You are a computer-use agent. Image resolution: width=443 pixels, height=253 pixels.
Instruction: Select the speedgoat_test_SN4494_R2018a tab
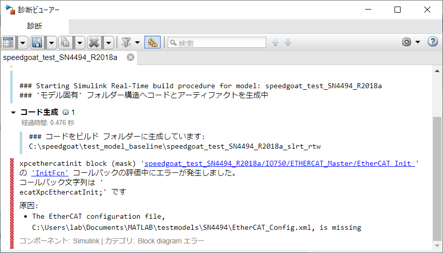pos(60,57)
